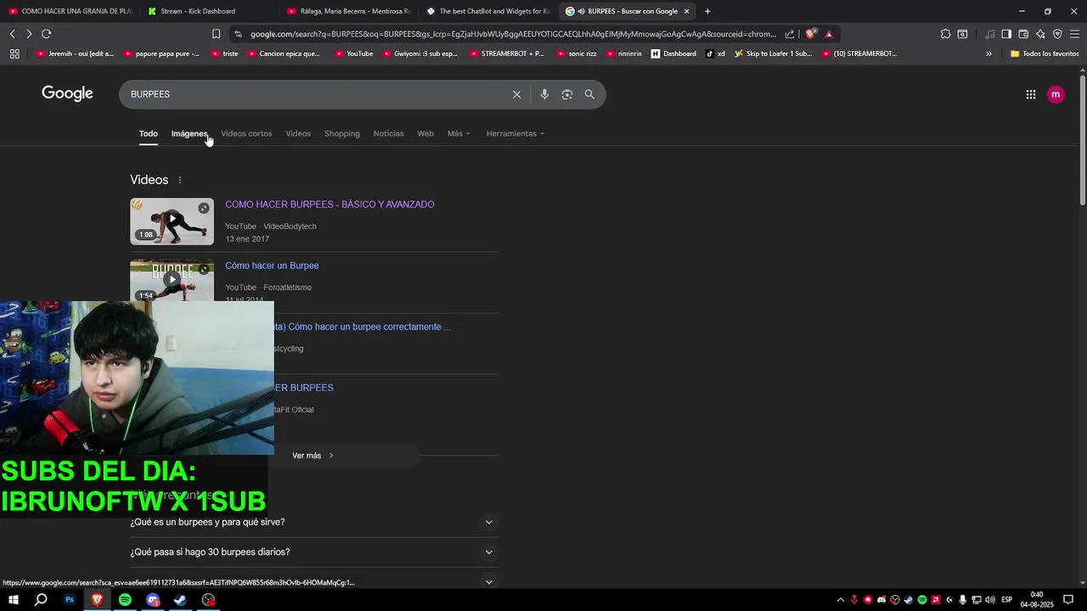Viewport: 1087px width, 611px height.
Task: Open Google account avatar 'm'
Action: click(x=1056, y=94)
